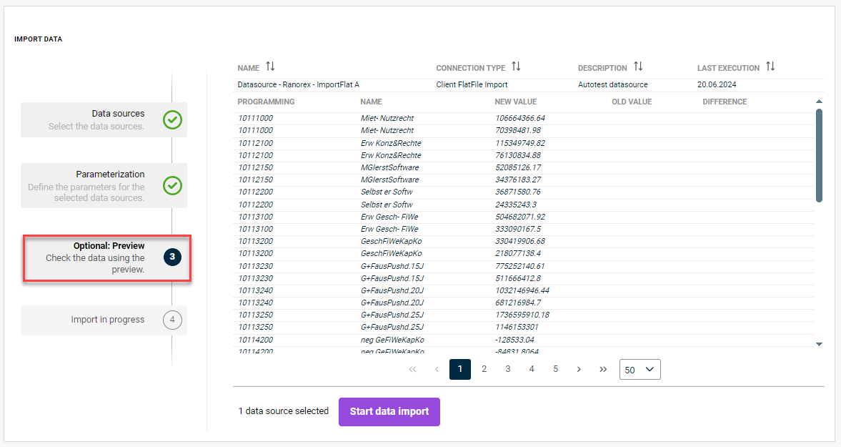Click the DIFFERENCE column header
Viewport: 841px width, 447px height.
725,102
